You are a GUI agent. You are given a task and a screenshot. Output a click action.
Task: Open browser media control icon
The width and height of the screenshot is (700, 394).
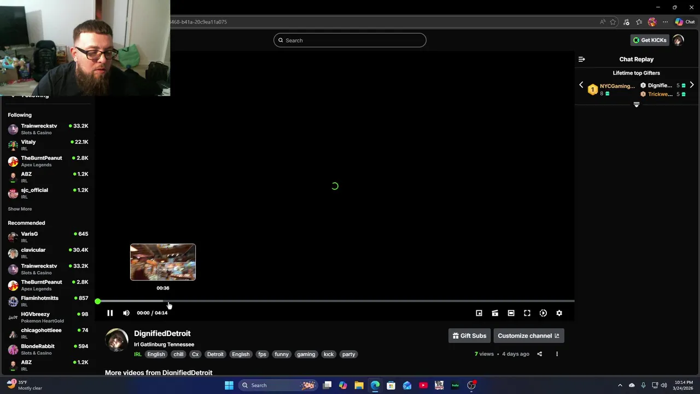point(626,22)
